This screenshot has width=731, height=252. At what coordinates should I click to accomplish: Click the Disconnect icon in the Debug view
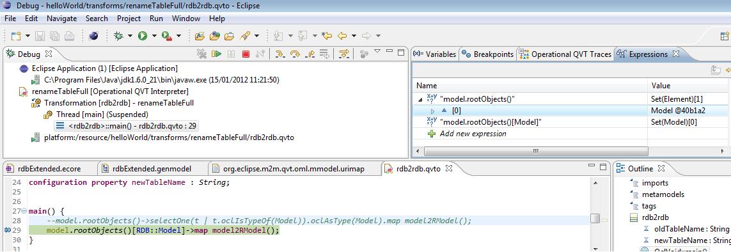click(260, 54)
